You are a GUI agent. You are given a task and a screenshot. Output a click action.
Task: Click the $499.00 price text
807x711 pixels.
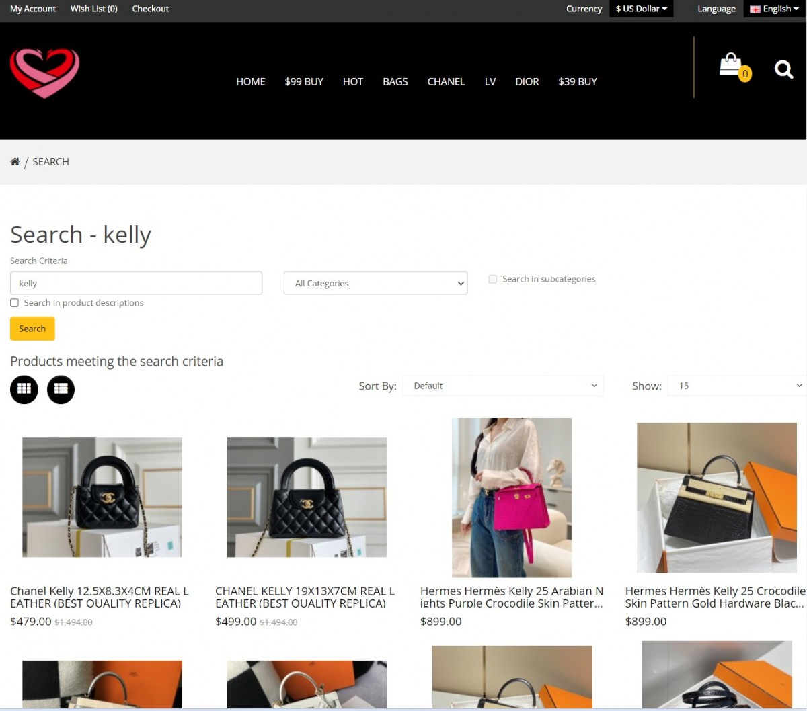coord(236,622)
